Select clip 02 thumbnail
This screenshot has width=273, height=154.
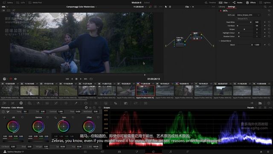(29, 91)
